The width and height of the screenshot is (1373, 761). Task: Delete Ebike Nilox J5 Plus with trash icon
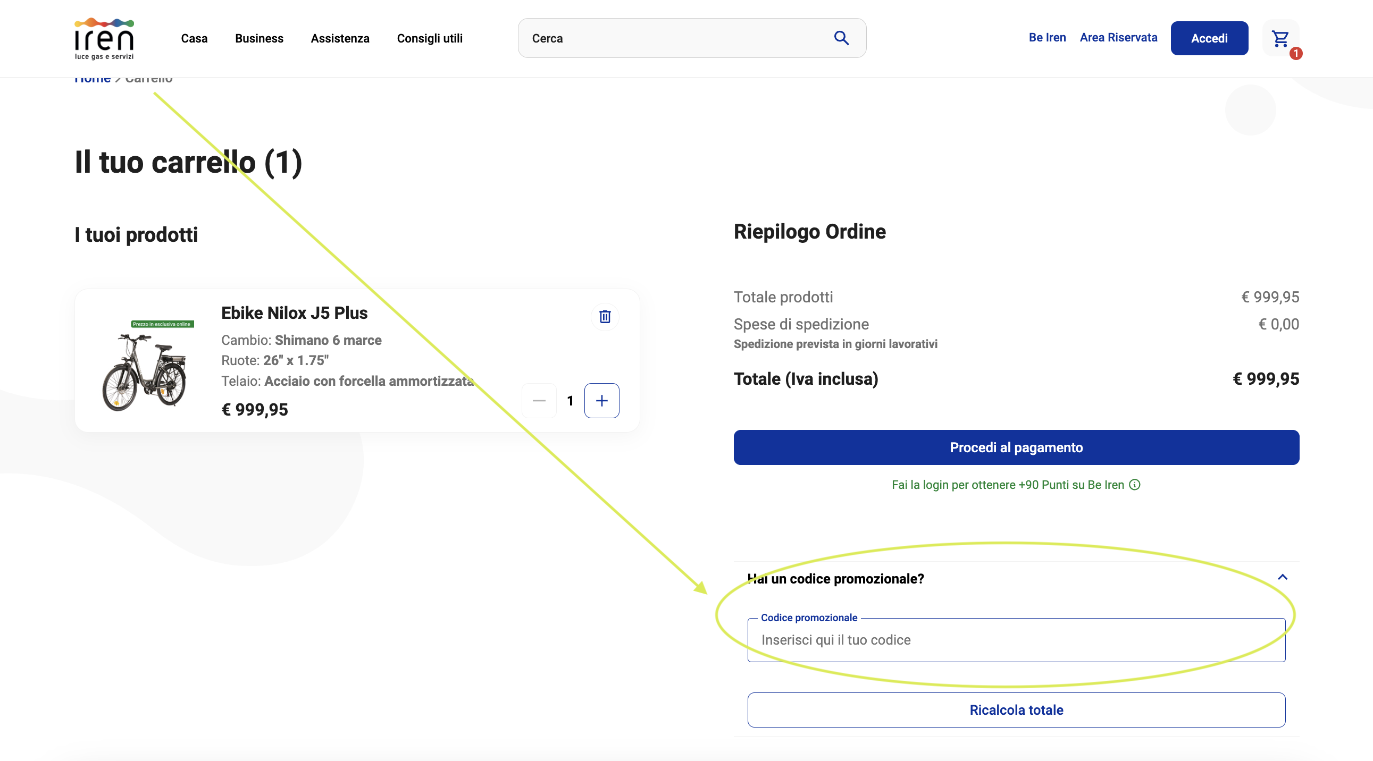coord(605,316)
